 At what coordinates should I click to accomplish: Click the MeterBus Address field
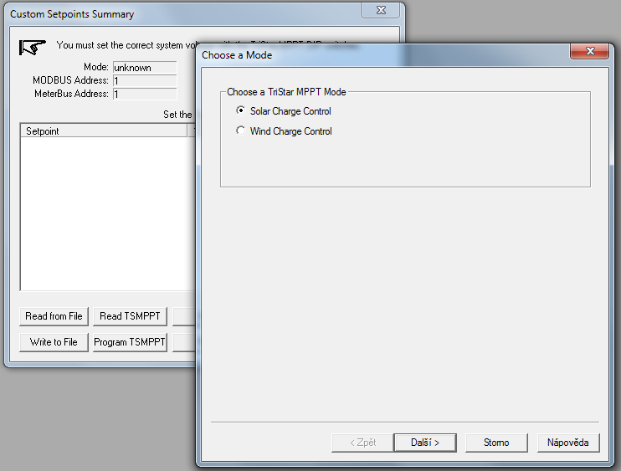tap(145, 95)
